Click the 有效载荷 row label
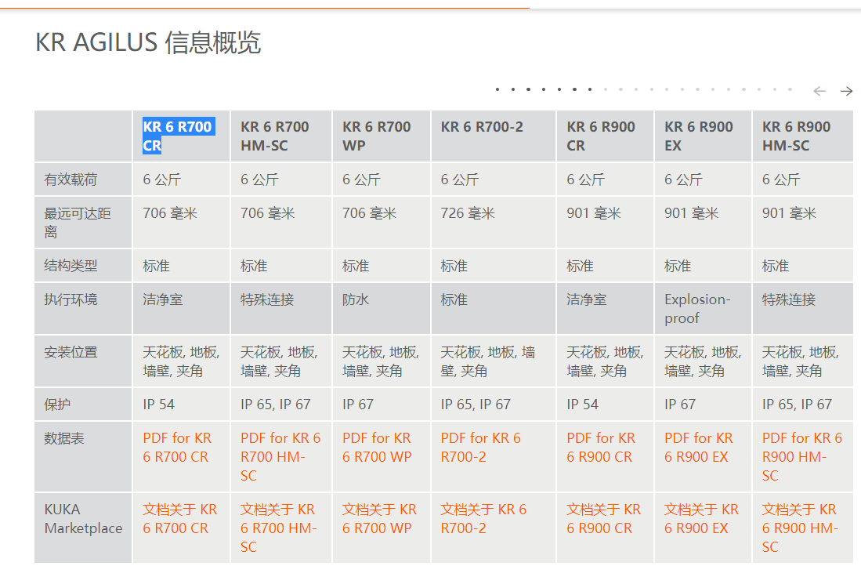Viewport: 861px width, 566px height. (x=71, y=180)
